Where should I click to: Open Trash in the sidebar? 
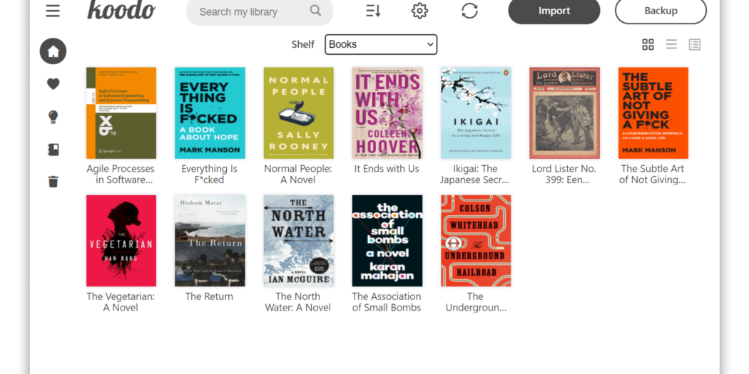[x=53, y=182]
